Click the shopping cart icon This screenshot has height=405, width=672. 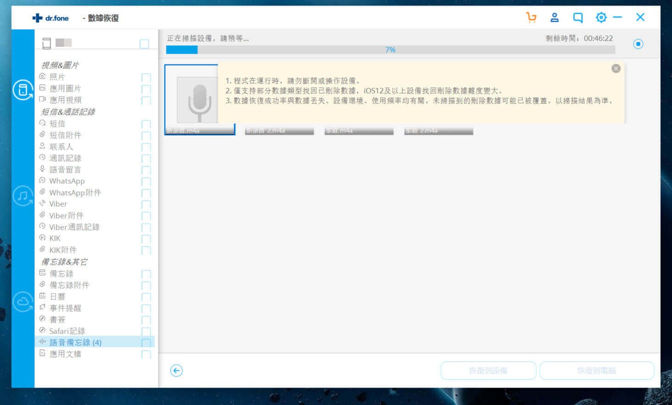[x=531, y=17]
